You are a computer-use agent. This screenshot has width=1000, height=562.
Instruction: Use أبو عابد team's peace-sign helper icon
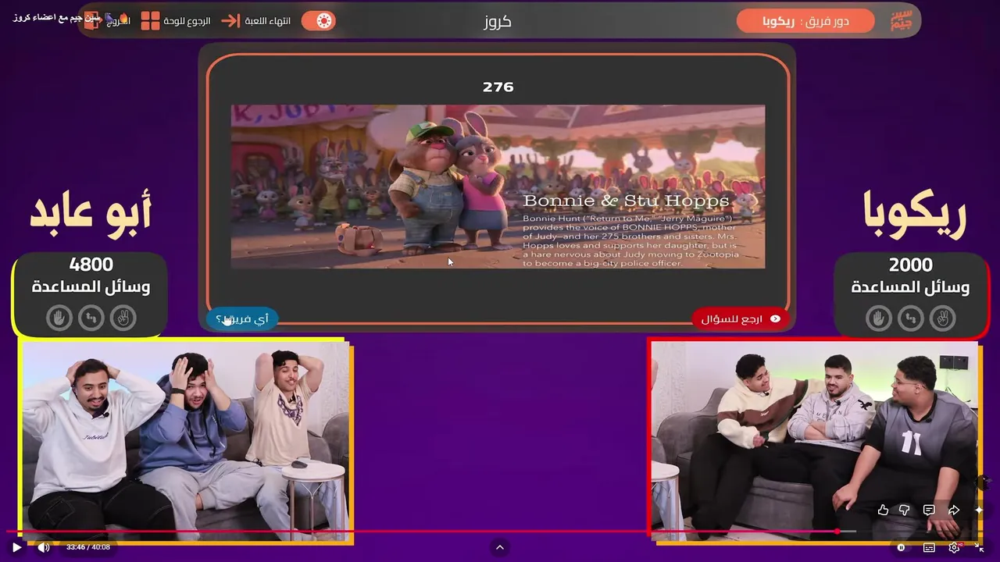(x=123, y=318)
